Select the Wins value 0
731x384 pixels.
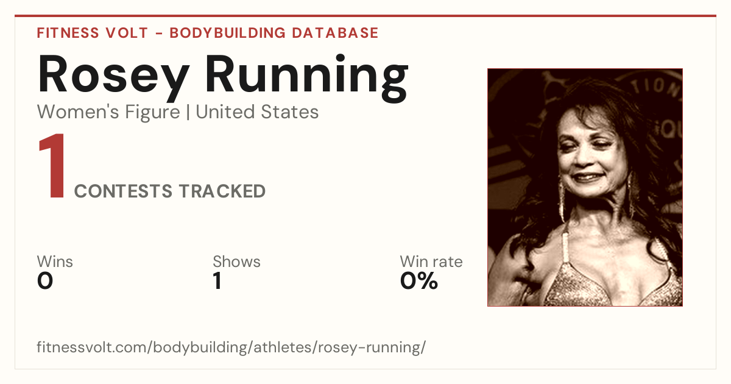click(x=45, y=281)
